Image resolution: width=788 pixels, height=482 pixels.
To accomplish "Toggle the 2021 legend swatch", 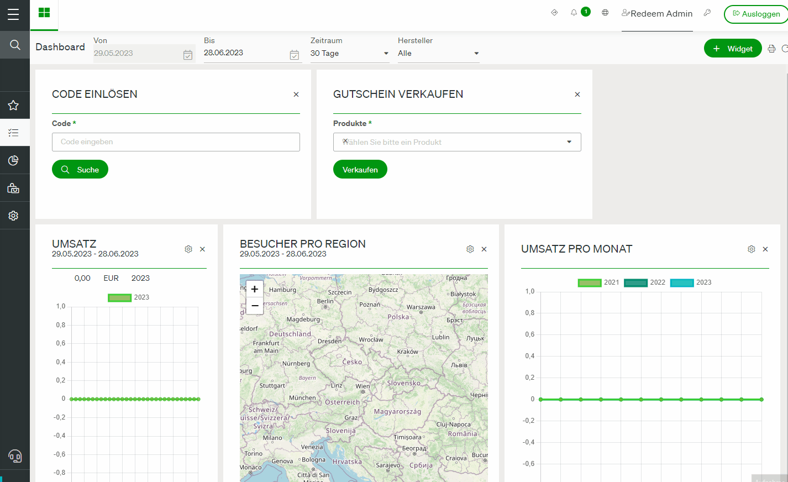I will click(590, 283).
